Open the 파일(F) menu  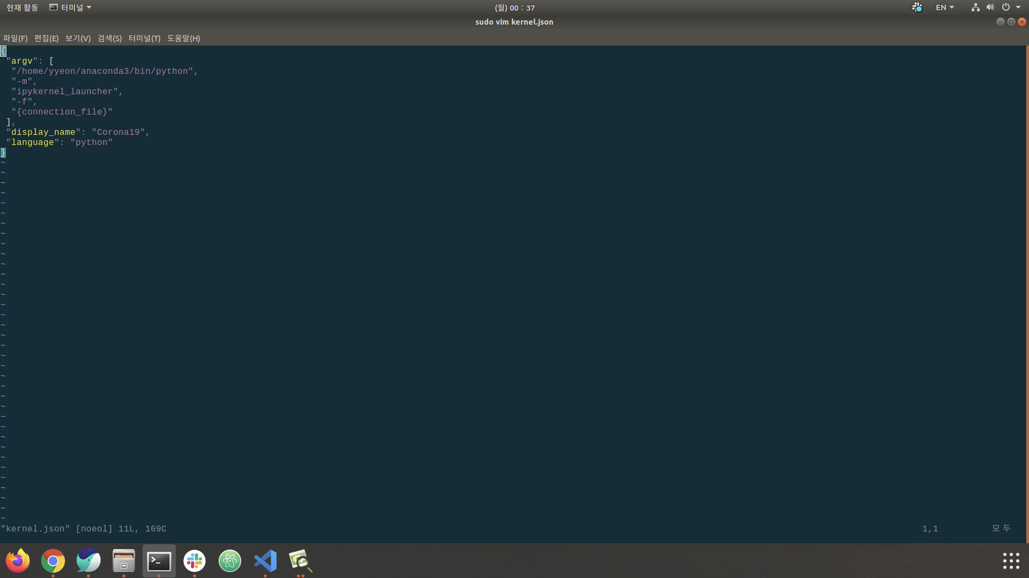(x=15, y=39)
